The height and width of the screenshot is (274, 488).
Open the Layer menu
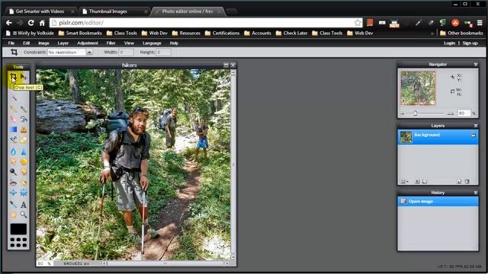(x=63, y=43)
